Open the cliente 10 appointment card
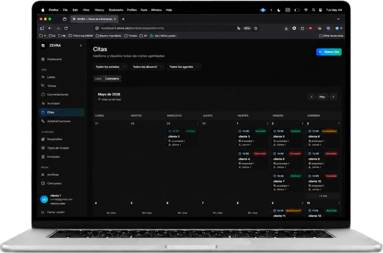 tap(323, 183)
